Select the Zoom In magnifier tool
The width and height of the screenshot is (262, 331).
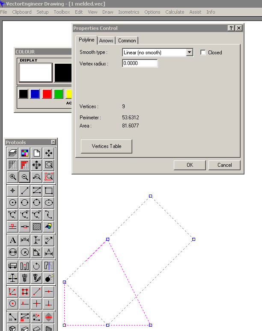pos(13,177)
